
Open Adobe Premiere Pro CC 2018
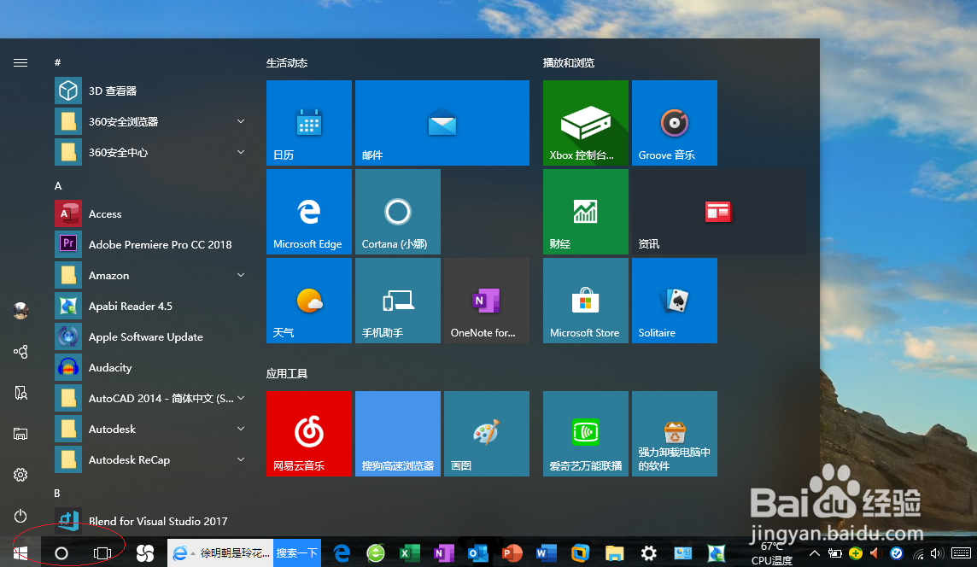pos(149,244)
